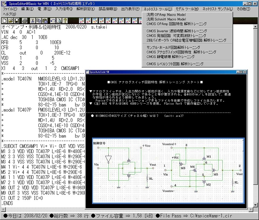Click File Pass C:¥spice¥amp-1.cir in status bar
This screenshot has width=259, height=220.
click(x=194, y=216)
